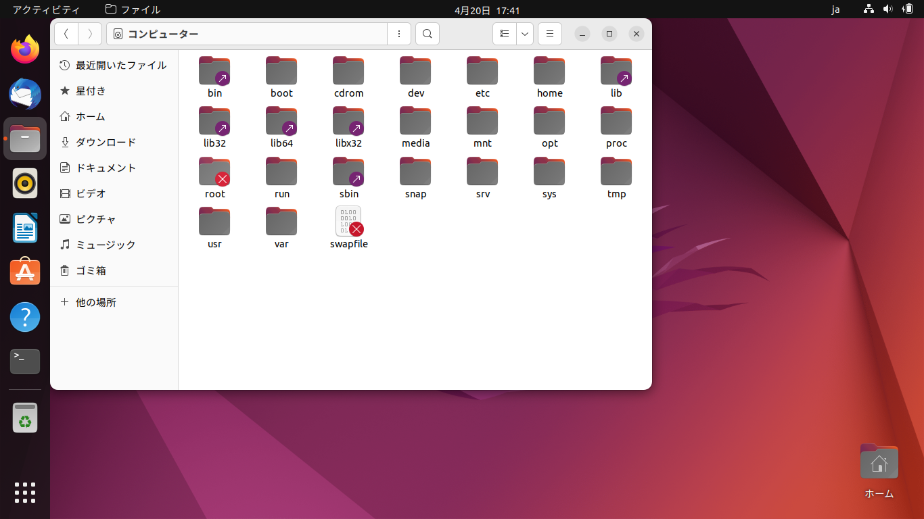Open Help from the dock
The height and width of the screenshot is (519, 924).
coord(25,317)
